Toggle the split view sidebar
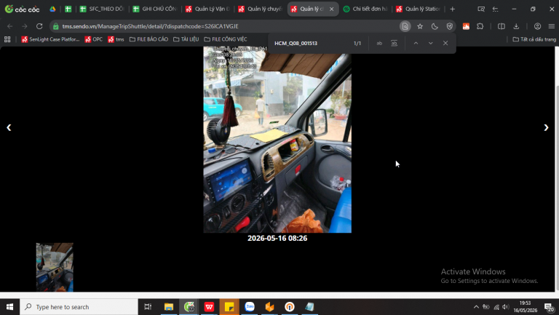 (x=501, y=26)
